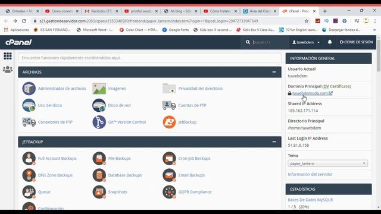The height and width of the screenshot is (214, 381).
Task: Switch to the Entradas browser tab
Action: tap(22, 11)
